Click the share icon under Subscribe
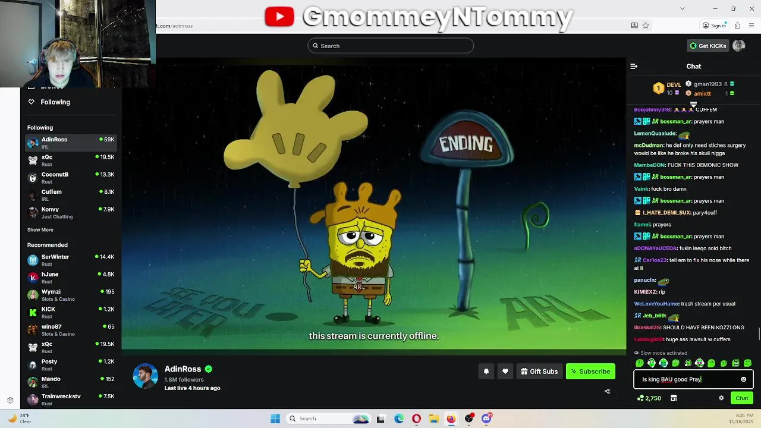This screenshot has width=761, height=428. pos(607,391)
